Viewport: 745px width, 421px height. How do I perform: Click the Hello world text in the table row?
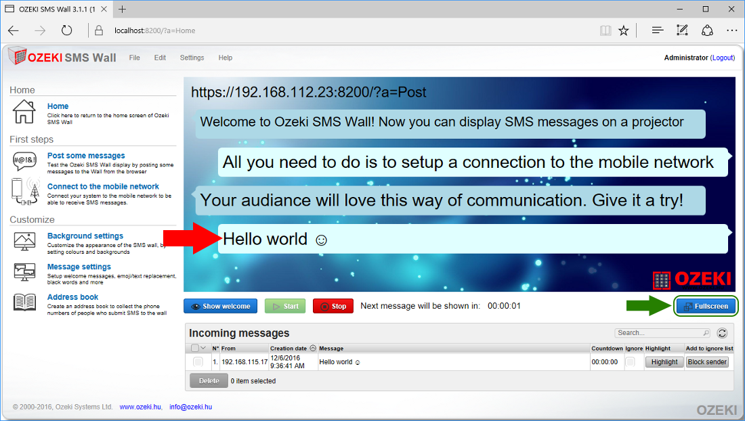click(x=339, y=361)
